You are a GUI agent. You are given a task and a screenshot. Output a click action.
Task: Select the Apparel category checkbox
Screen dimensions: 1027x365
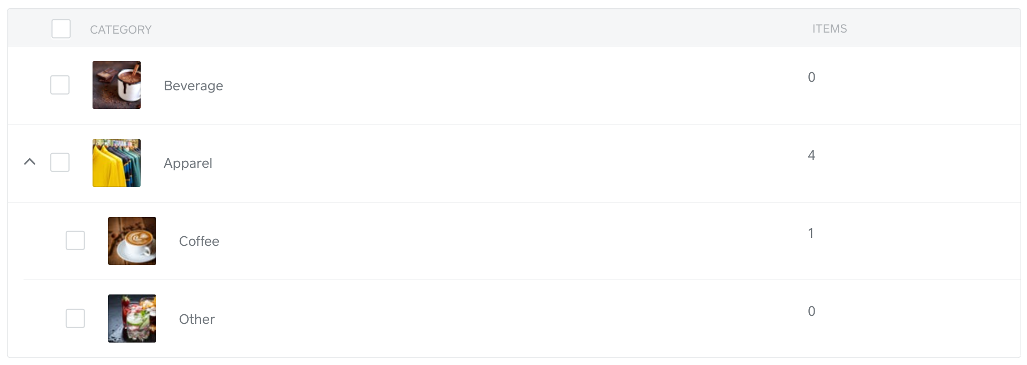click(x=60, y=162)
